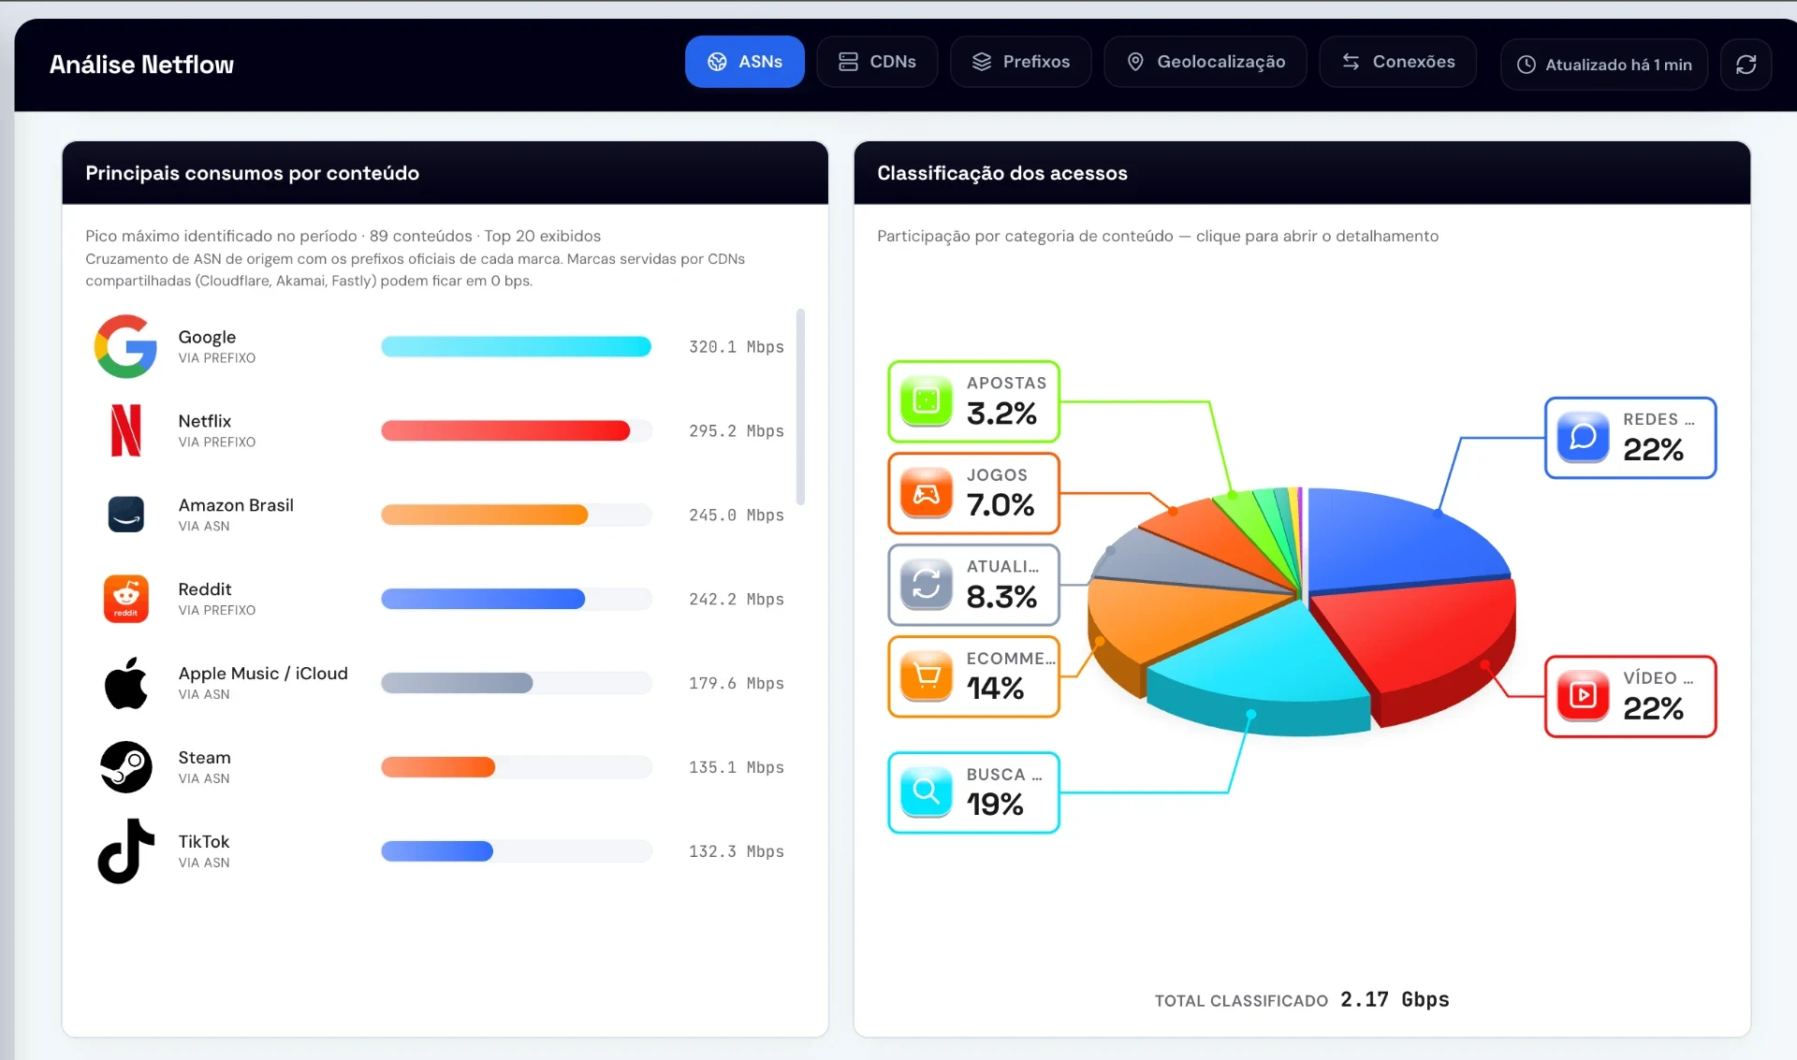Click the Busca magnifier icon

926,792
